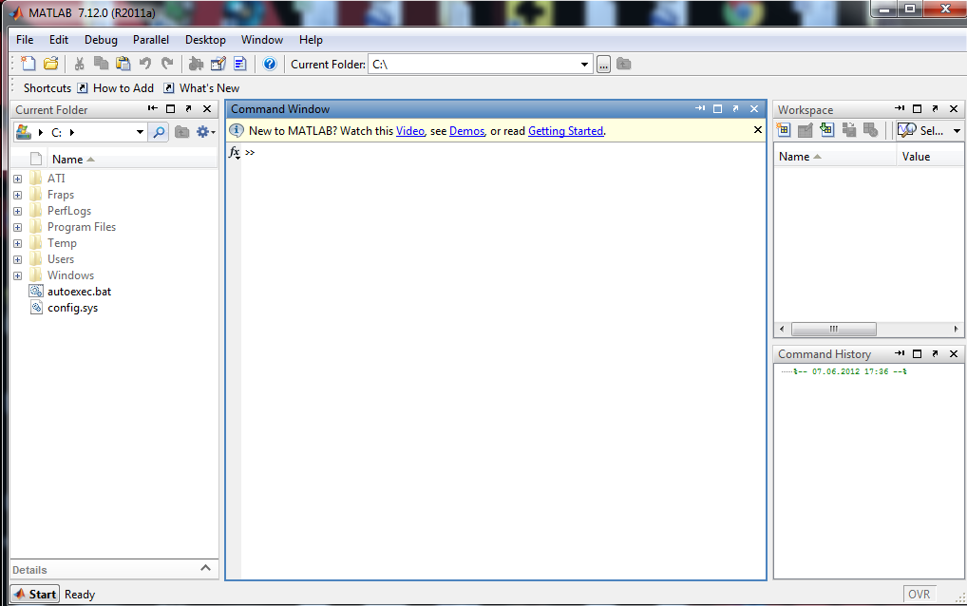
Task: Paste from clipboard toolbar icon
Action: tap(123, 64)
